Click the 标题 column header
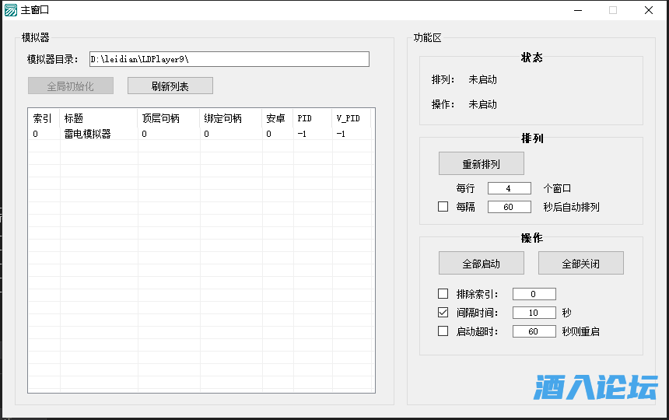This screenshot has width=669, height=420. click(74, 118)
